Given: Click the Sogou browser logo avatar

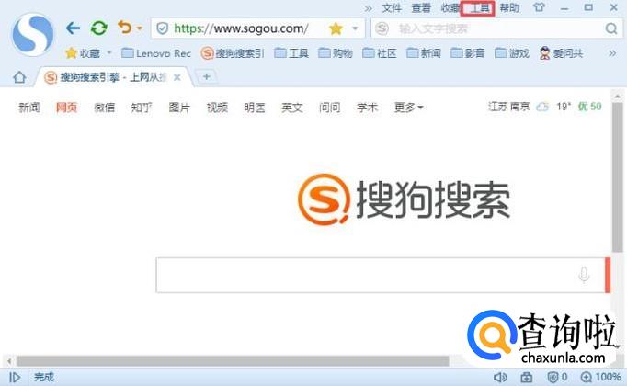Looking at the screenshot, I should (x=33, y=34).
